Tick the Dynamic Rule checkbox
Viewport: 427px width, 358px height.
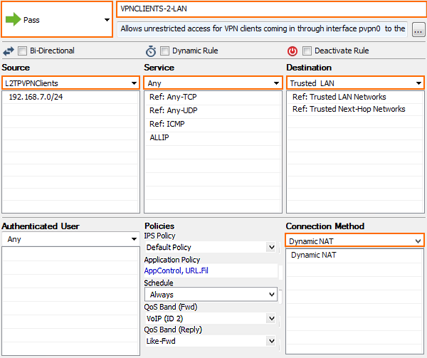(x=164, y=51)
